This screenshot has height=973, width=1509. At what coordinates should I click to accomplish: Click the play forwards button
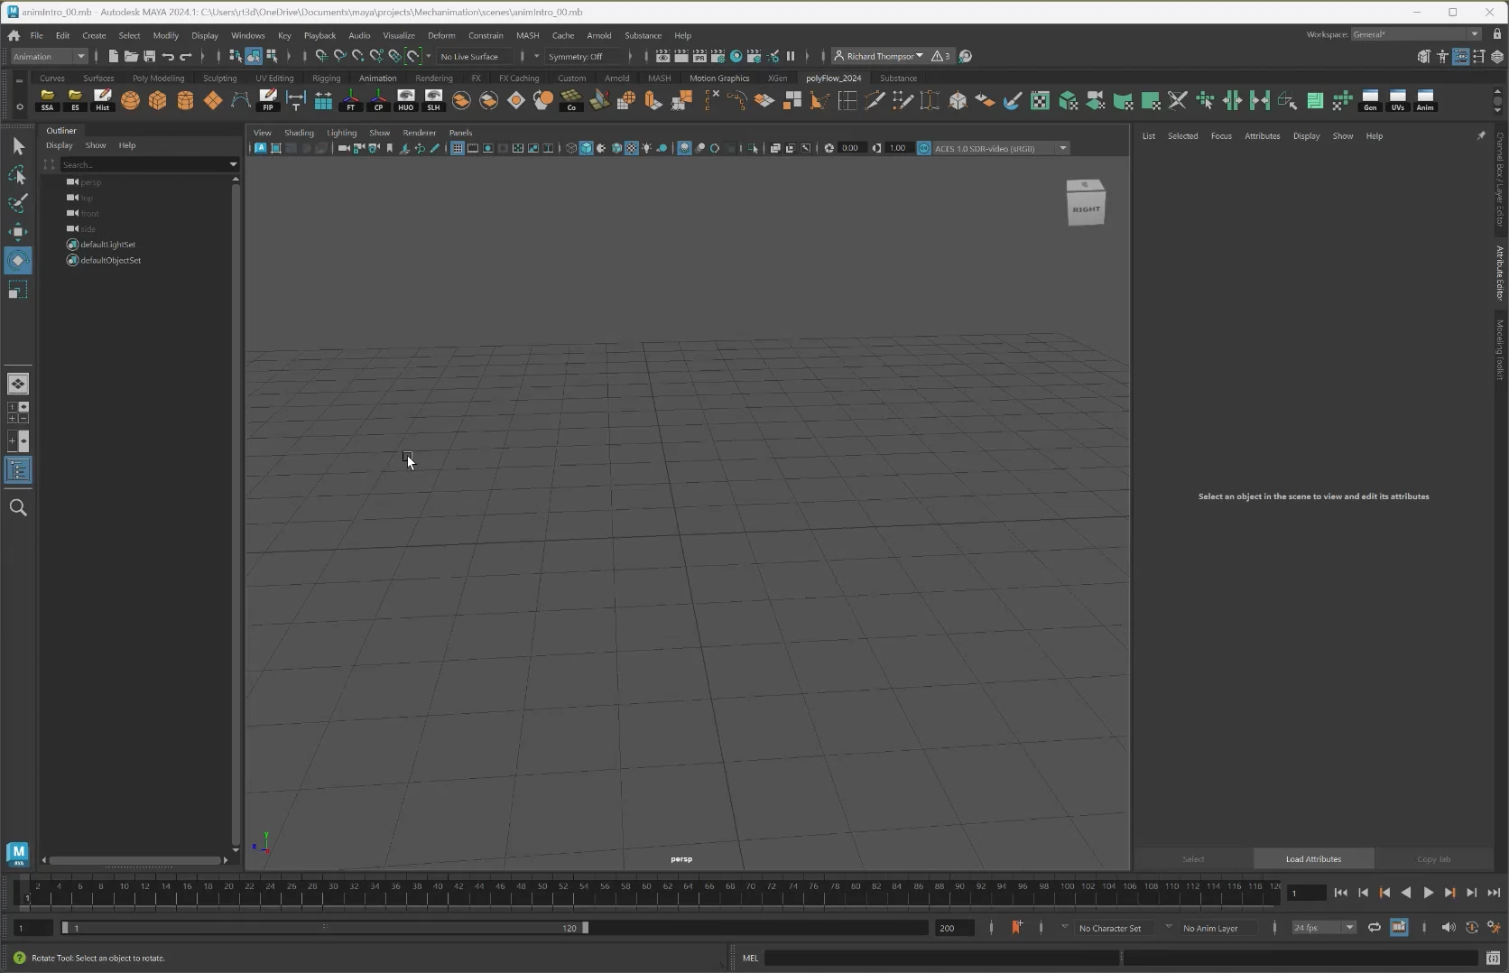click(1428, 893)
